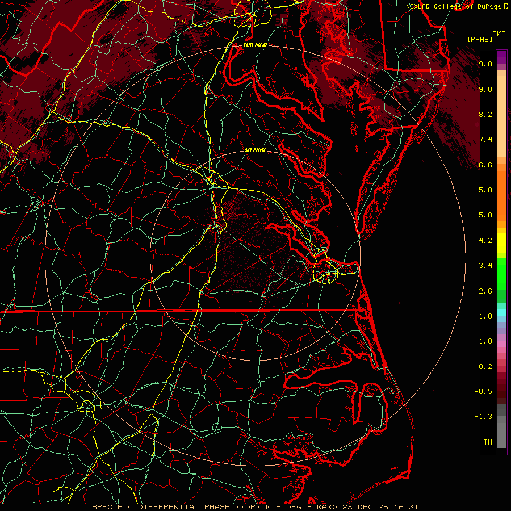511x511 pixels.
Task: Click the 1.8 value on the color scale
Action: point(485,316)
